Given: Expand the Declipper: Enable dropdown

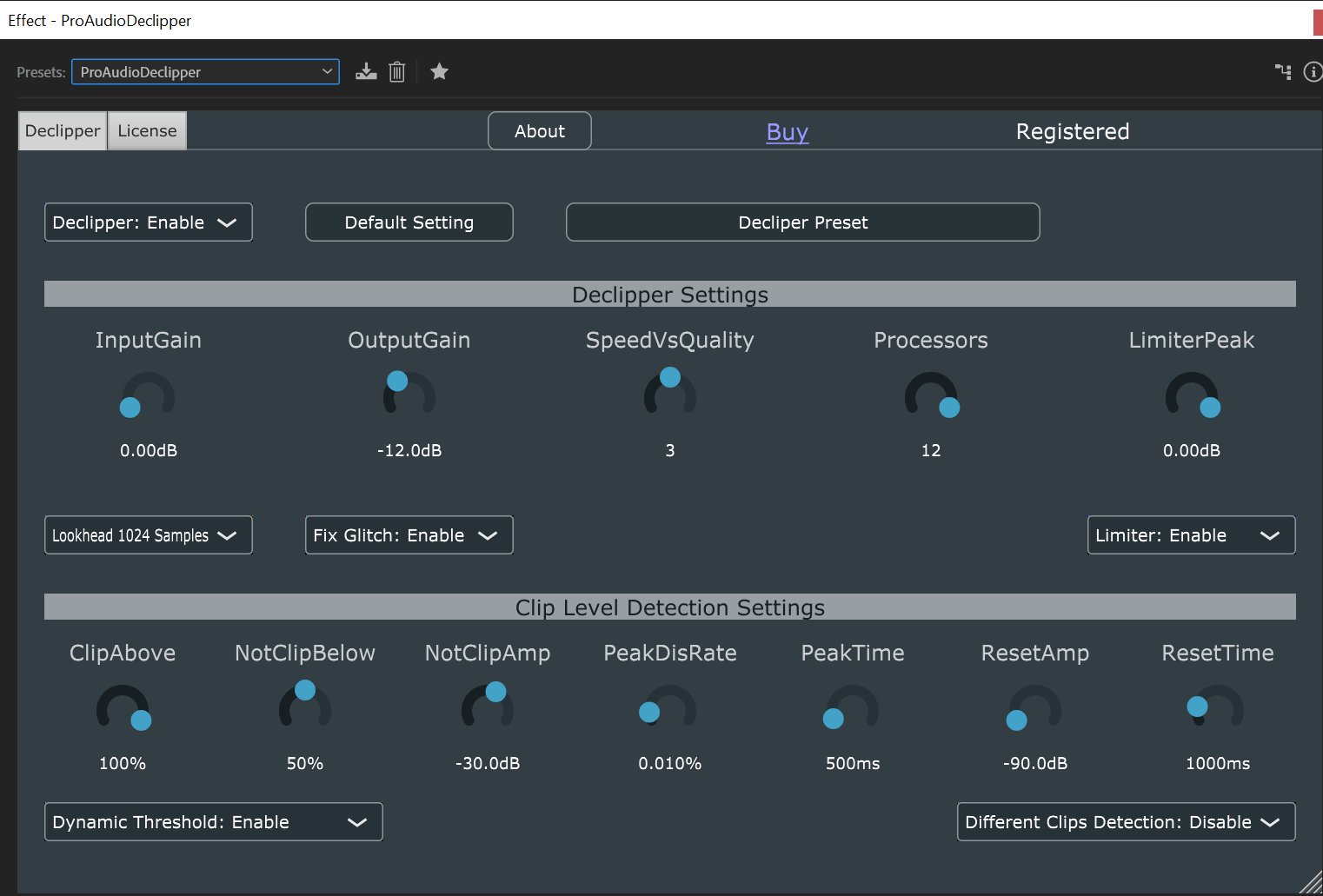Looking at the screenshot, I should pyautogui.click(x=149, y=222).
